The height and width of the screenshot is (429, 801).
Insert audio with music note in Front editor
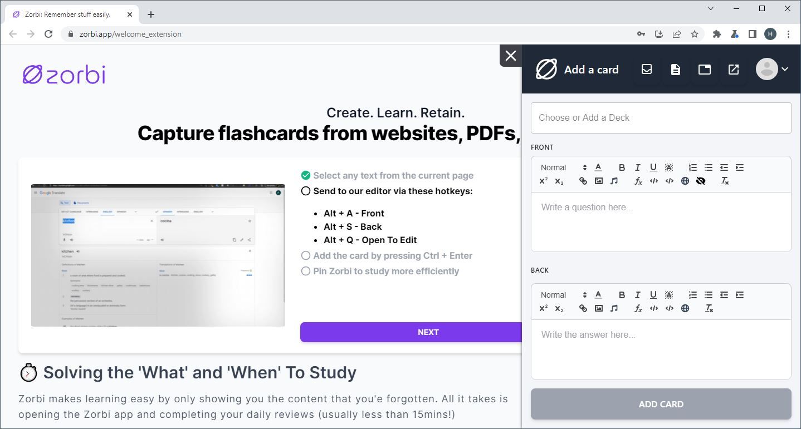pyautogui.click(x=614, y=181)
